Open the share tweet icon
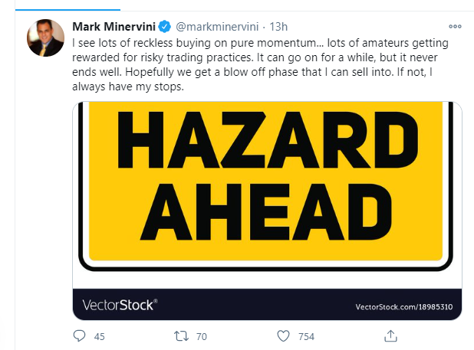 pyautogui.click(x=390, y=335)
